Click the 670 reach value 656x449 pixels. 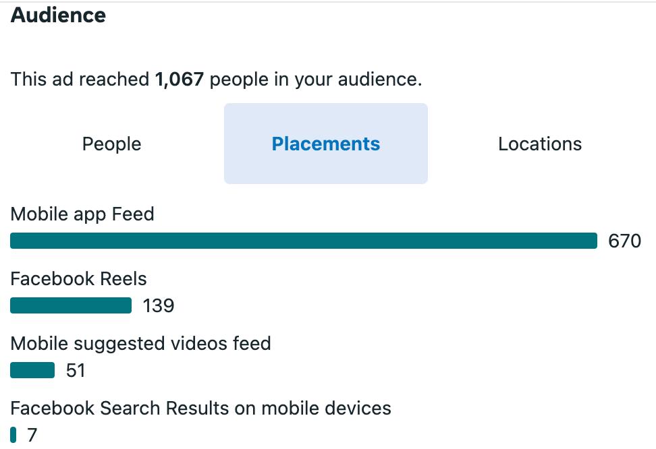624,241
